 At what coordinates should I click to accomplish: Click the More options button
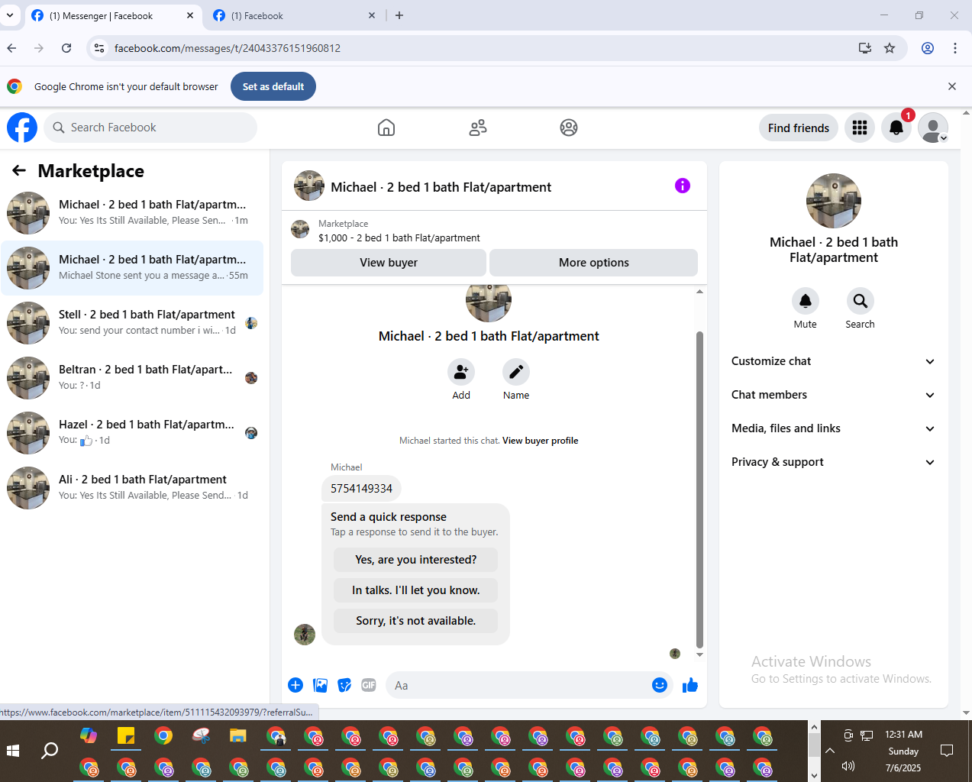tap(594, 262)
